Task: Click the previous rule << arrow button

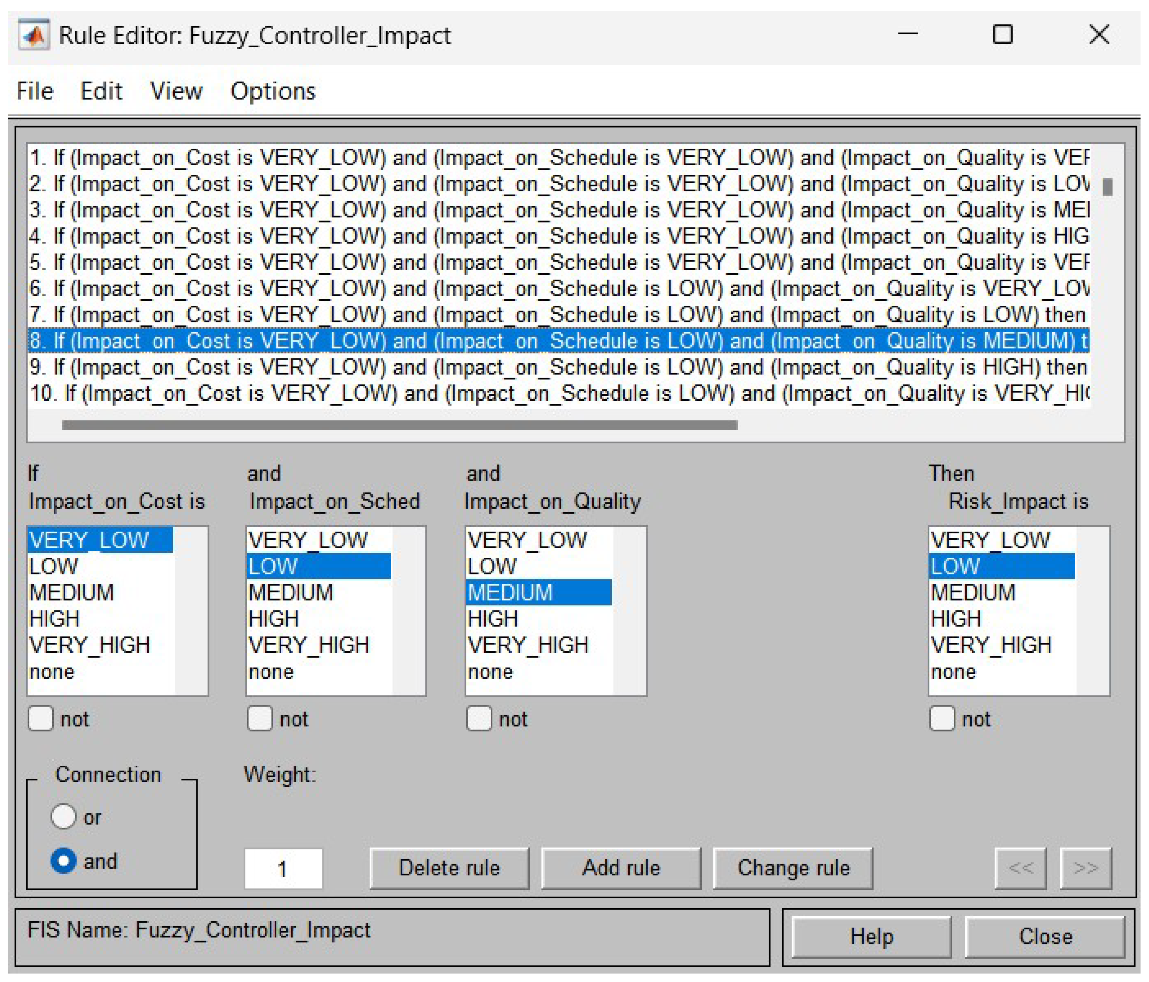Action: click(1020, 868)
